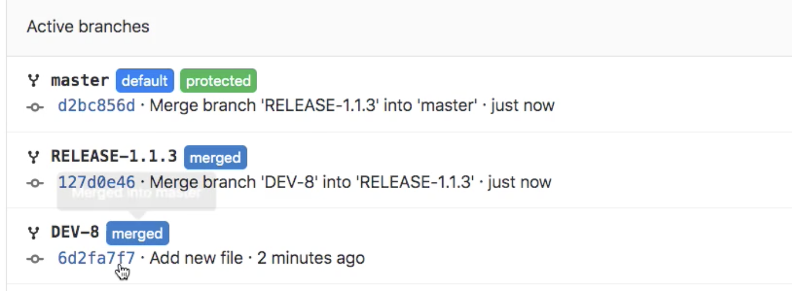Click the commit icon before 6d2fa7f7
792x291 pixels.
[x=35, y=259]
